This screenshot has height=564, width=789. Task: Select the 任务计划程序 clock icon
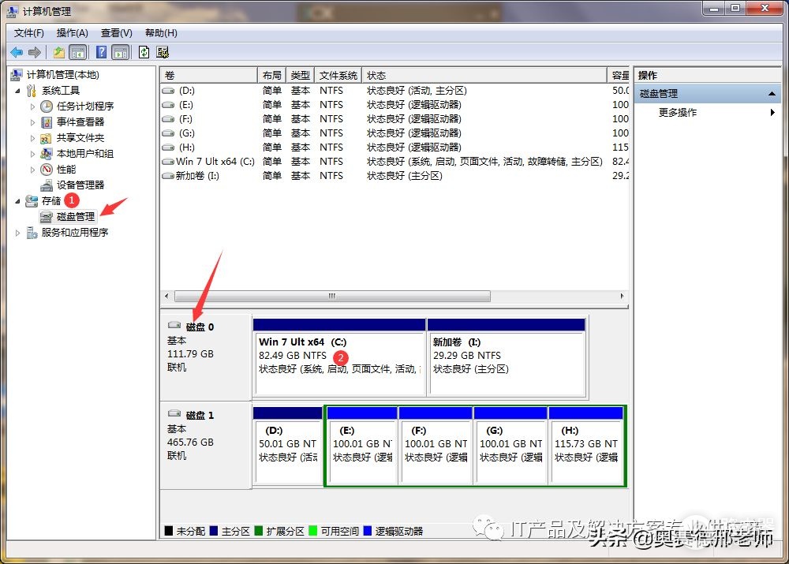(47, 106)
